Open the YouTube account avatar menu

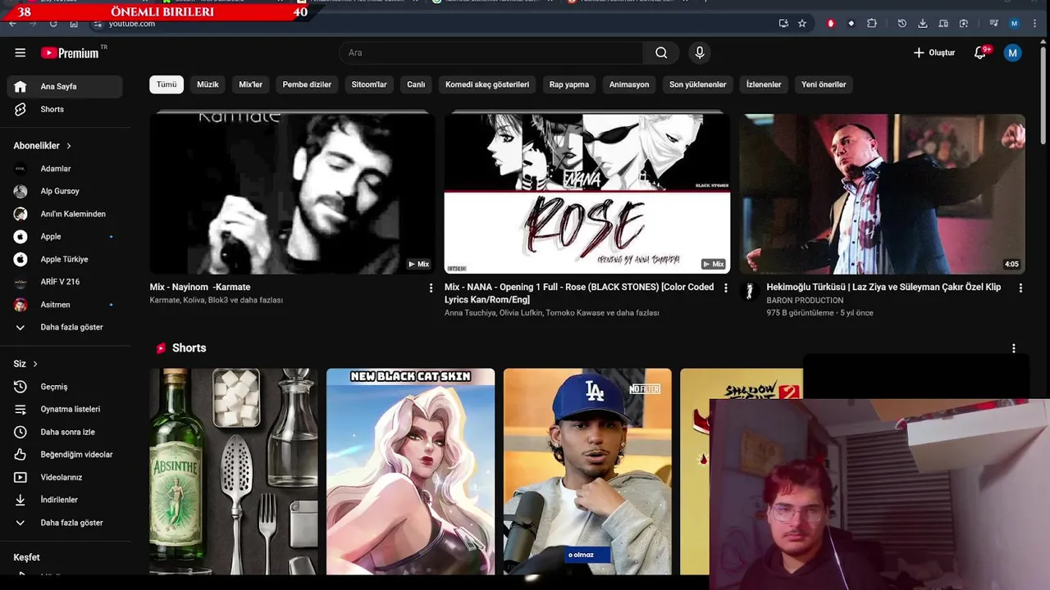point(1013,52)
